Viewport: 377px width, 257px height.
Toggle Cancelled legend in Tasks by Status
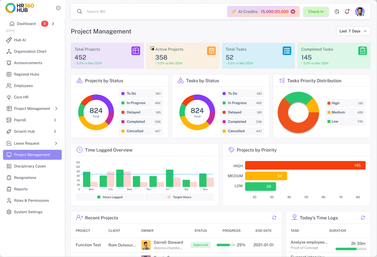242,131
